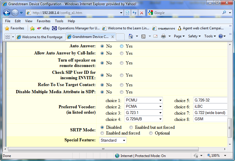
Task: Click the browser Forward arrow button
Action: coord(15,13)
